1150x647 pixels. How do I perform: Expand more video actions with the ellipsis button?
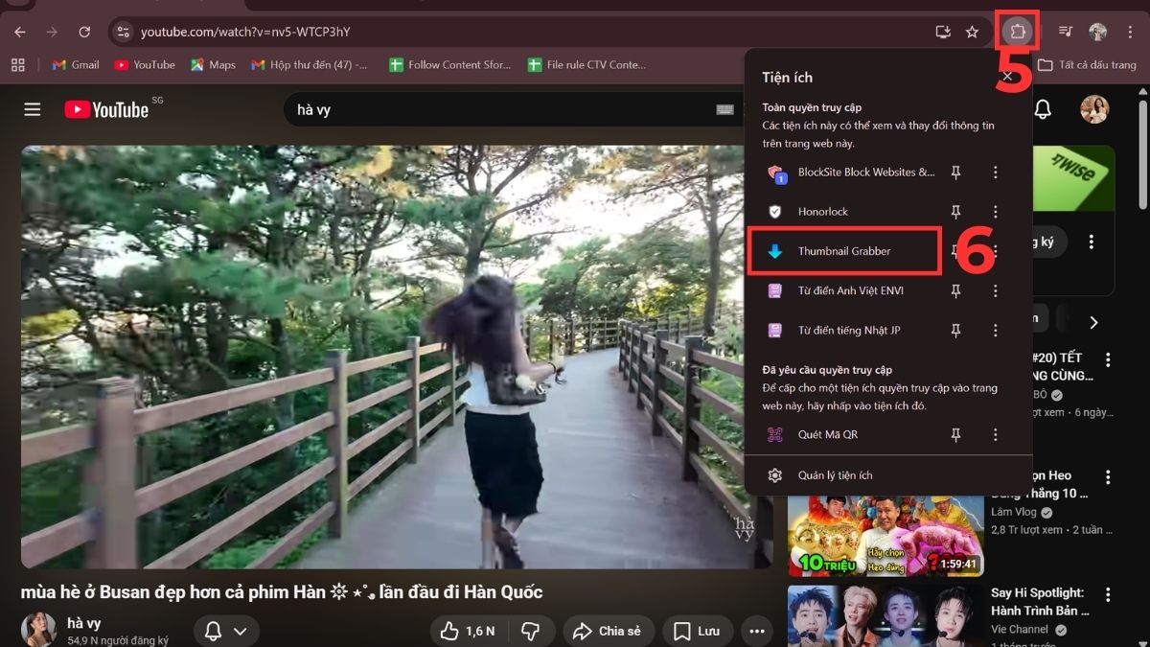pos(756,631)
